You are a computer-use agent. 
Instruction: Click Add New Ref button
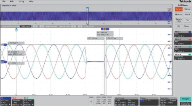click(104, 101)
